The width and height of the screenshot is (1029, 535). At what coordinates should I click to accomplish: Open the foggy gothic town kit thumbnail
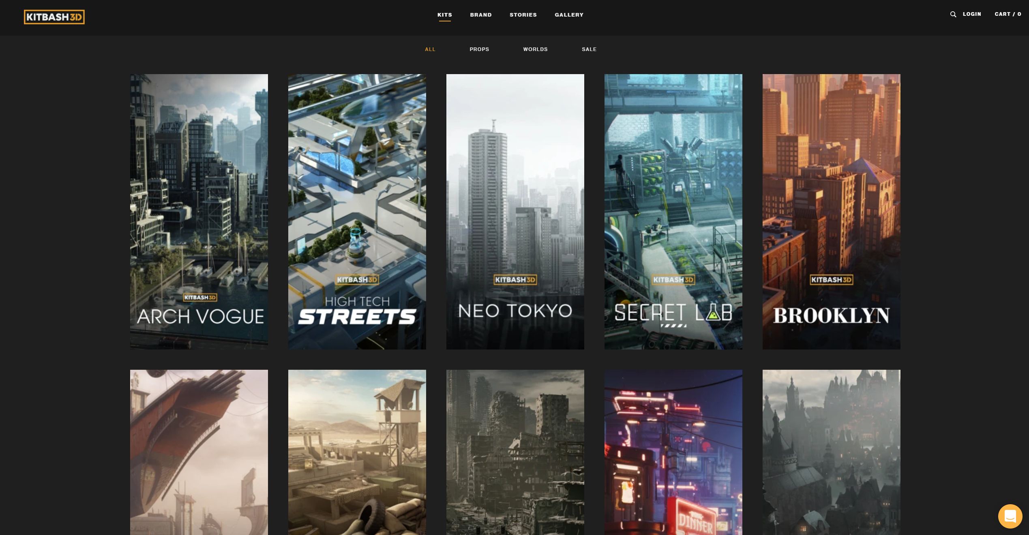click(832, 452)
